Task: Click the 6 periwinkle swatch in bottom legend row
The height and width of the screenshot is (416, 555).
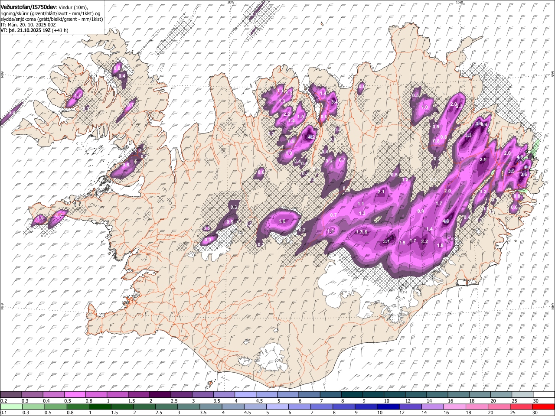Action: 299,406
